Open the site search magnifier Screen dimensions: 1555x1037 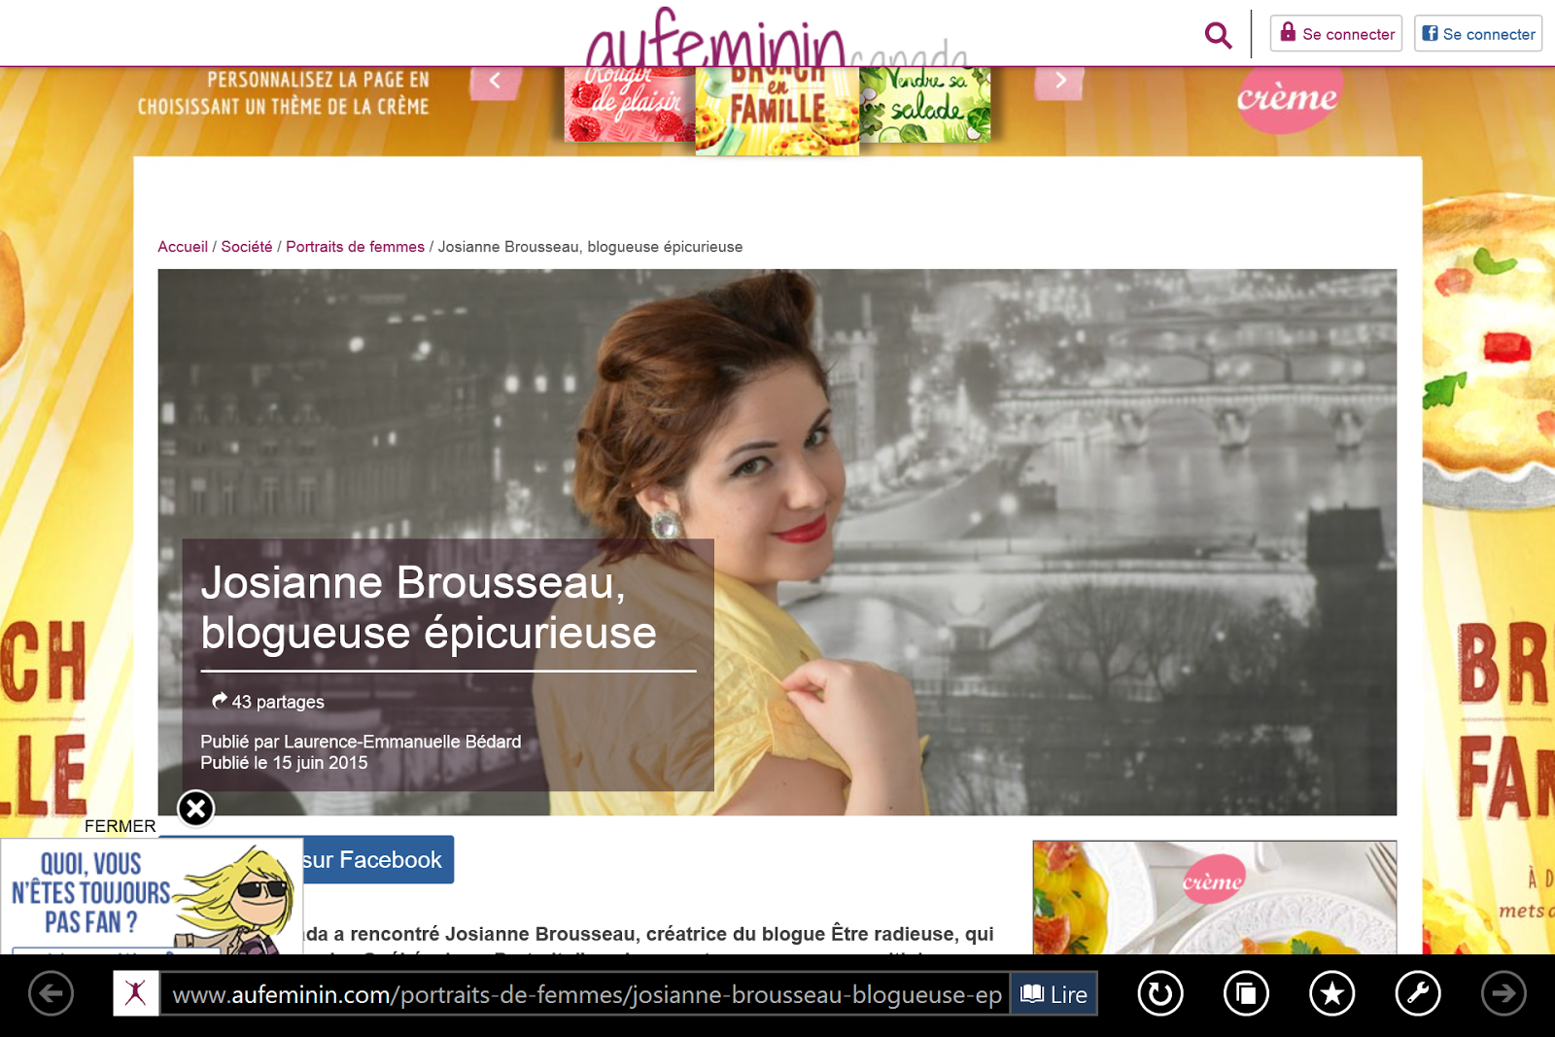pyautogui.click(x=1218, y=35)
